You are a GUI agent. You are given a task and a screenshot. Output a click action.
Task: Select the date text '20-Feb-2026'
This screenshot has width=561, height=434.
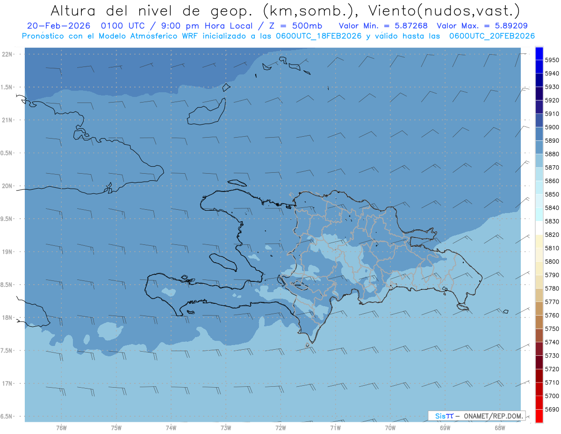click(x=58, y=26)
